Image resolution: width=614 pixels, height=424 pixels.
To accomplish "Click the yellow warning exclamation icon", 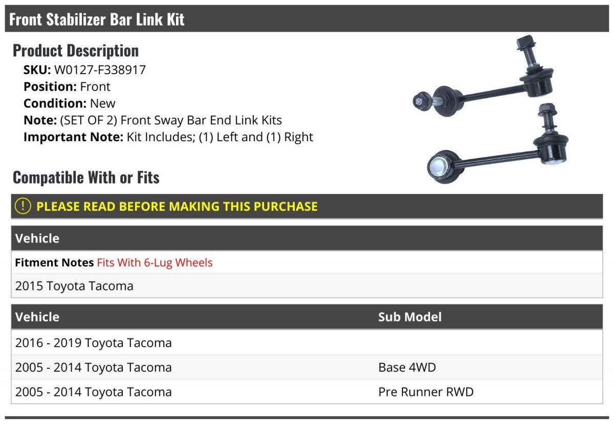I will 23,206.
